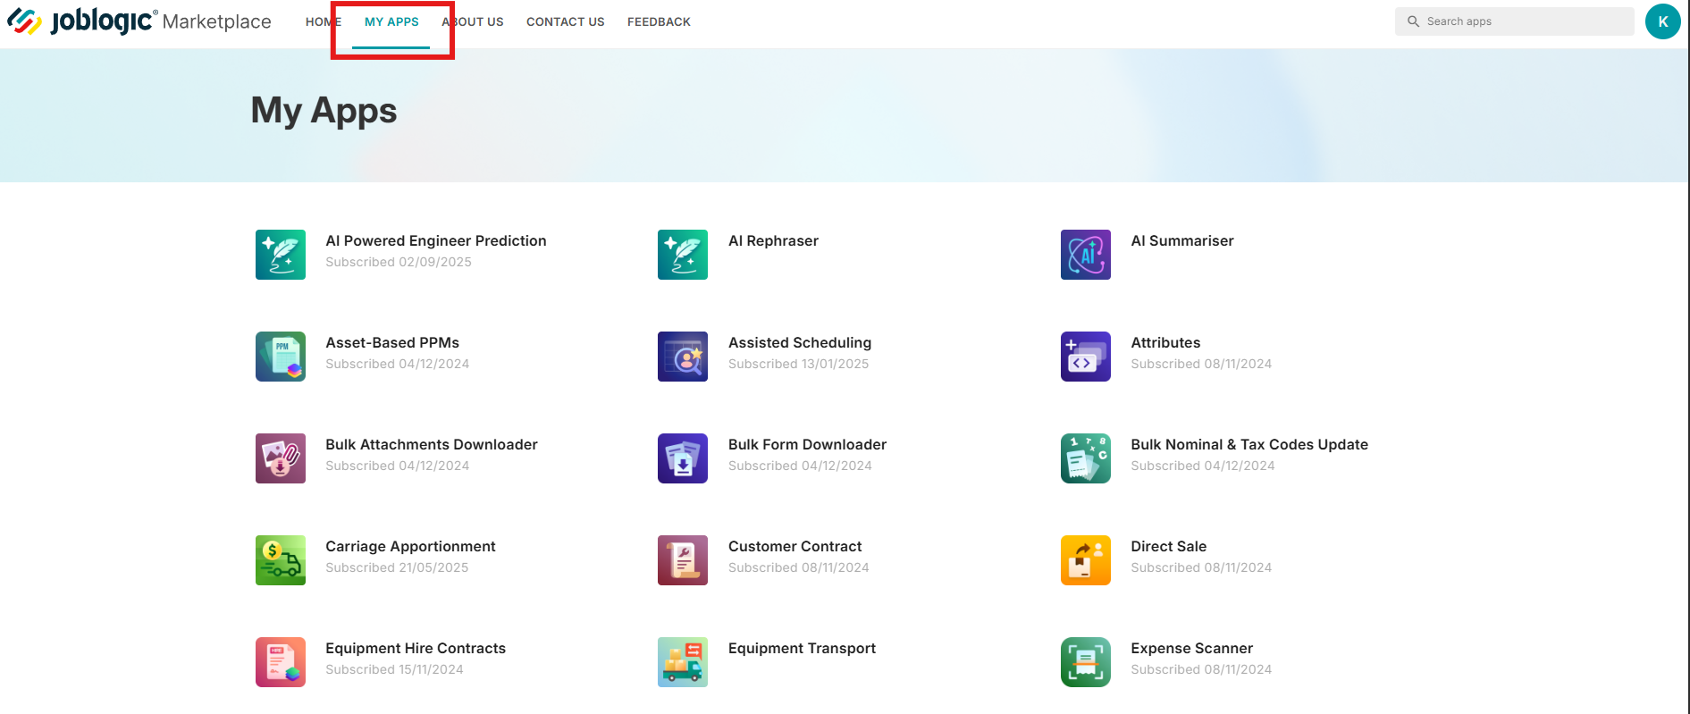
Task: Open the Customer Contract title link
Action: [x=795, y=546]
